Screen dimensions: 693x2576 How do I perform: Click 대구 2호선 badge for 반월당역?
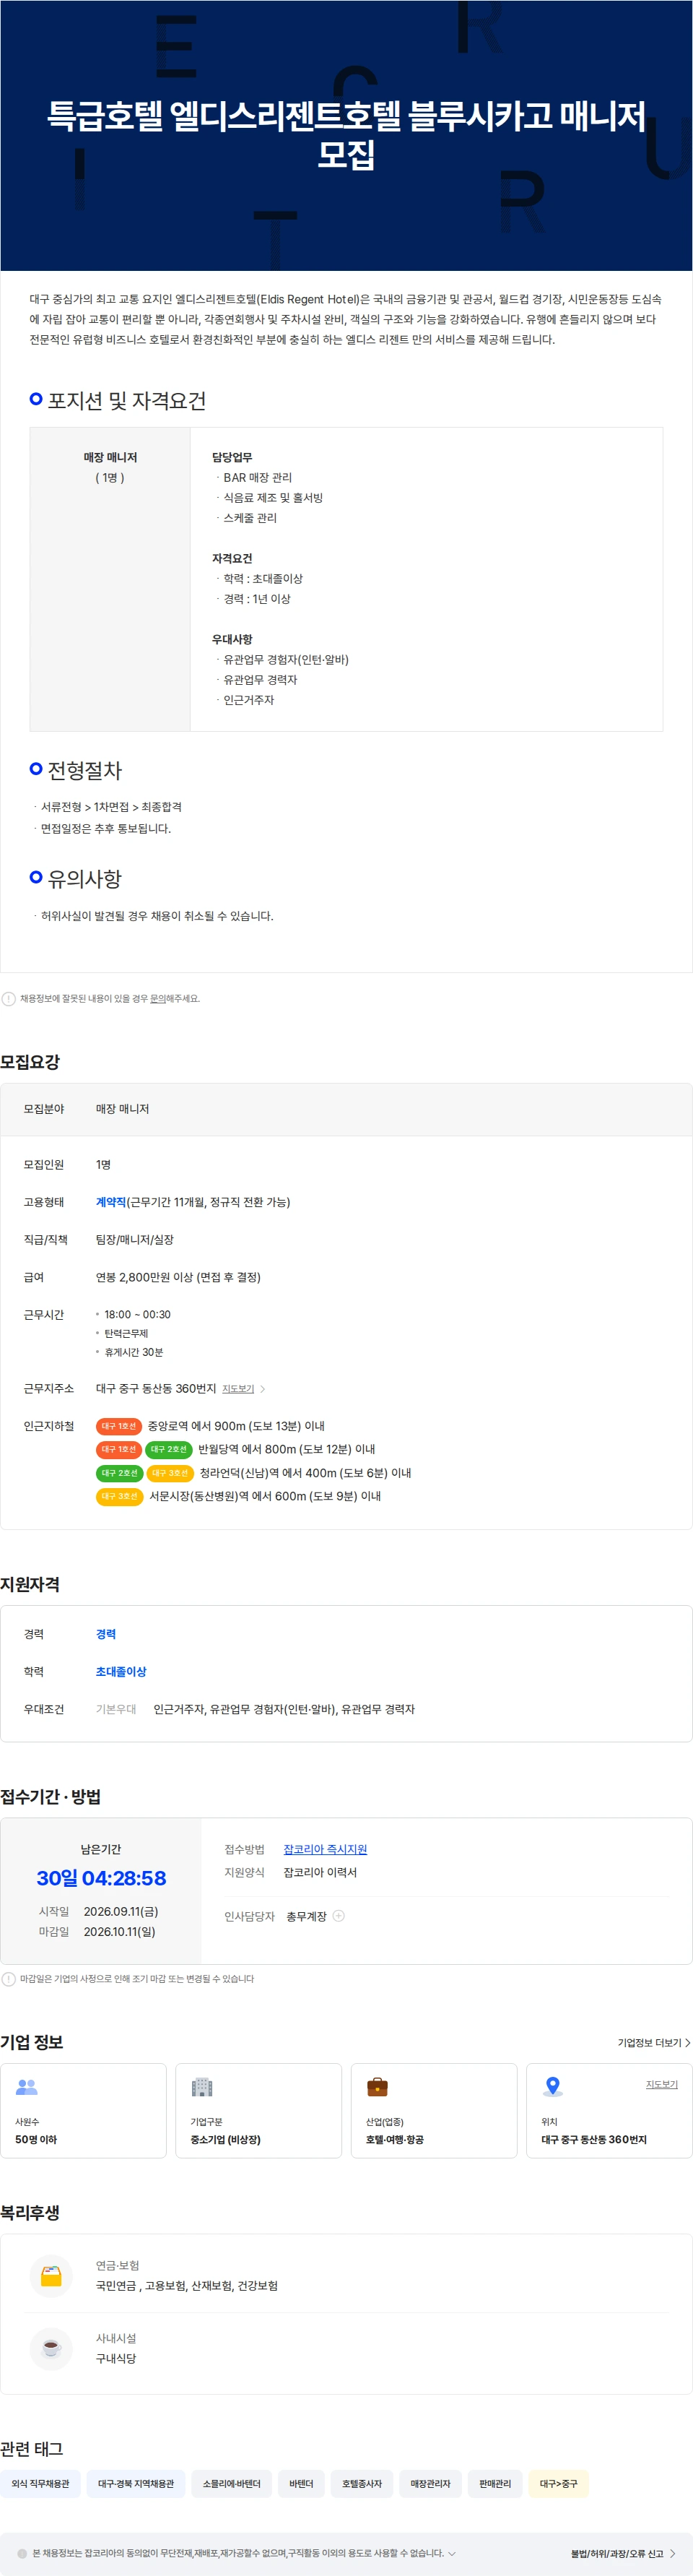169,1449
